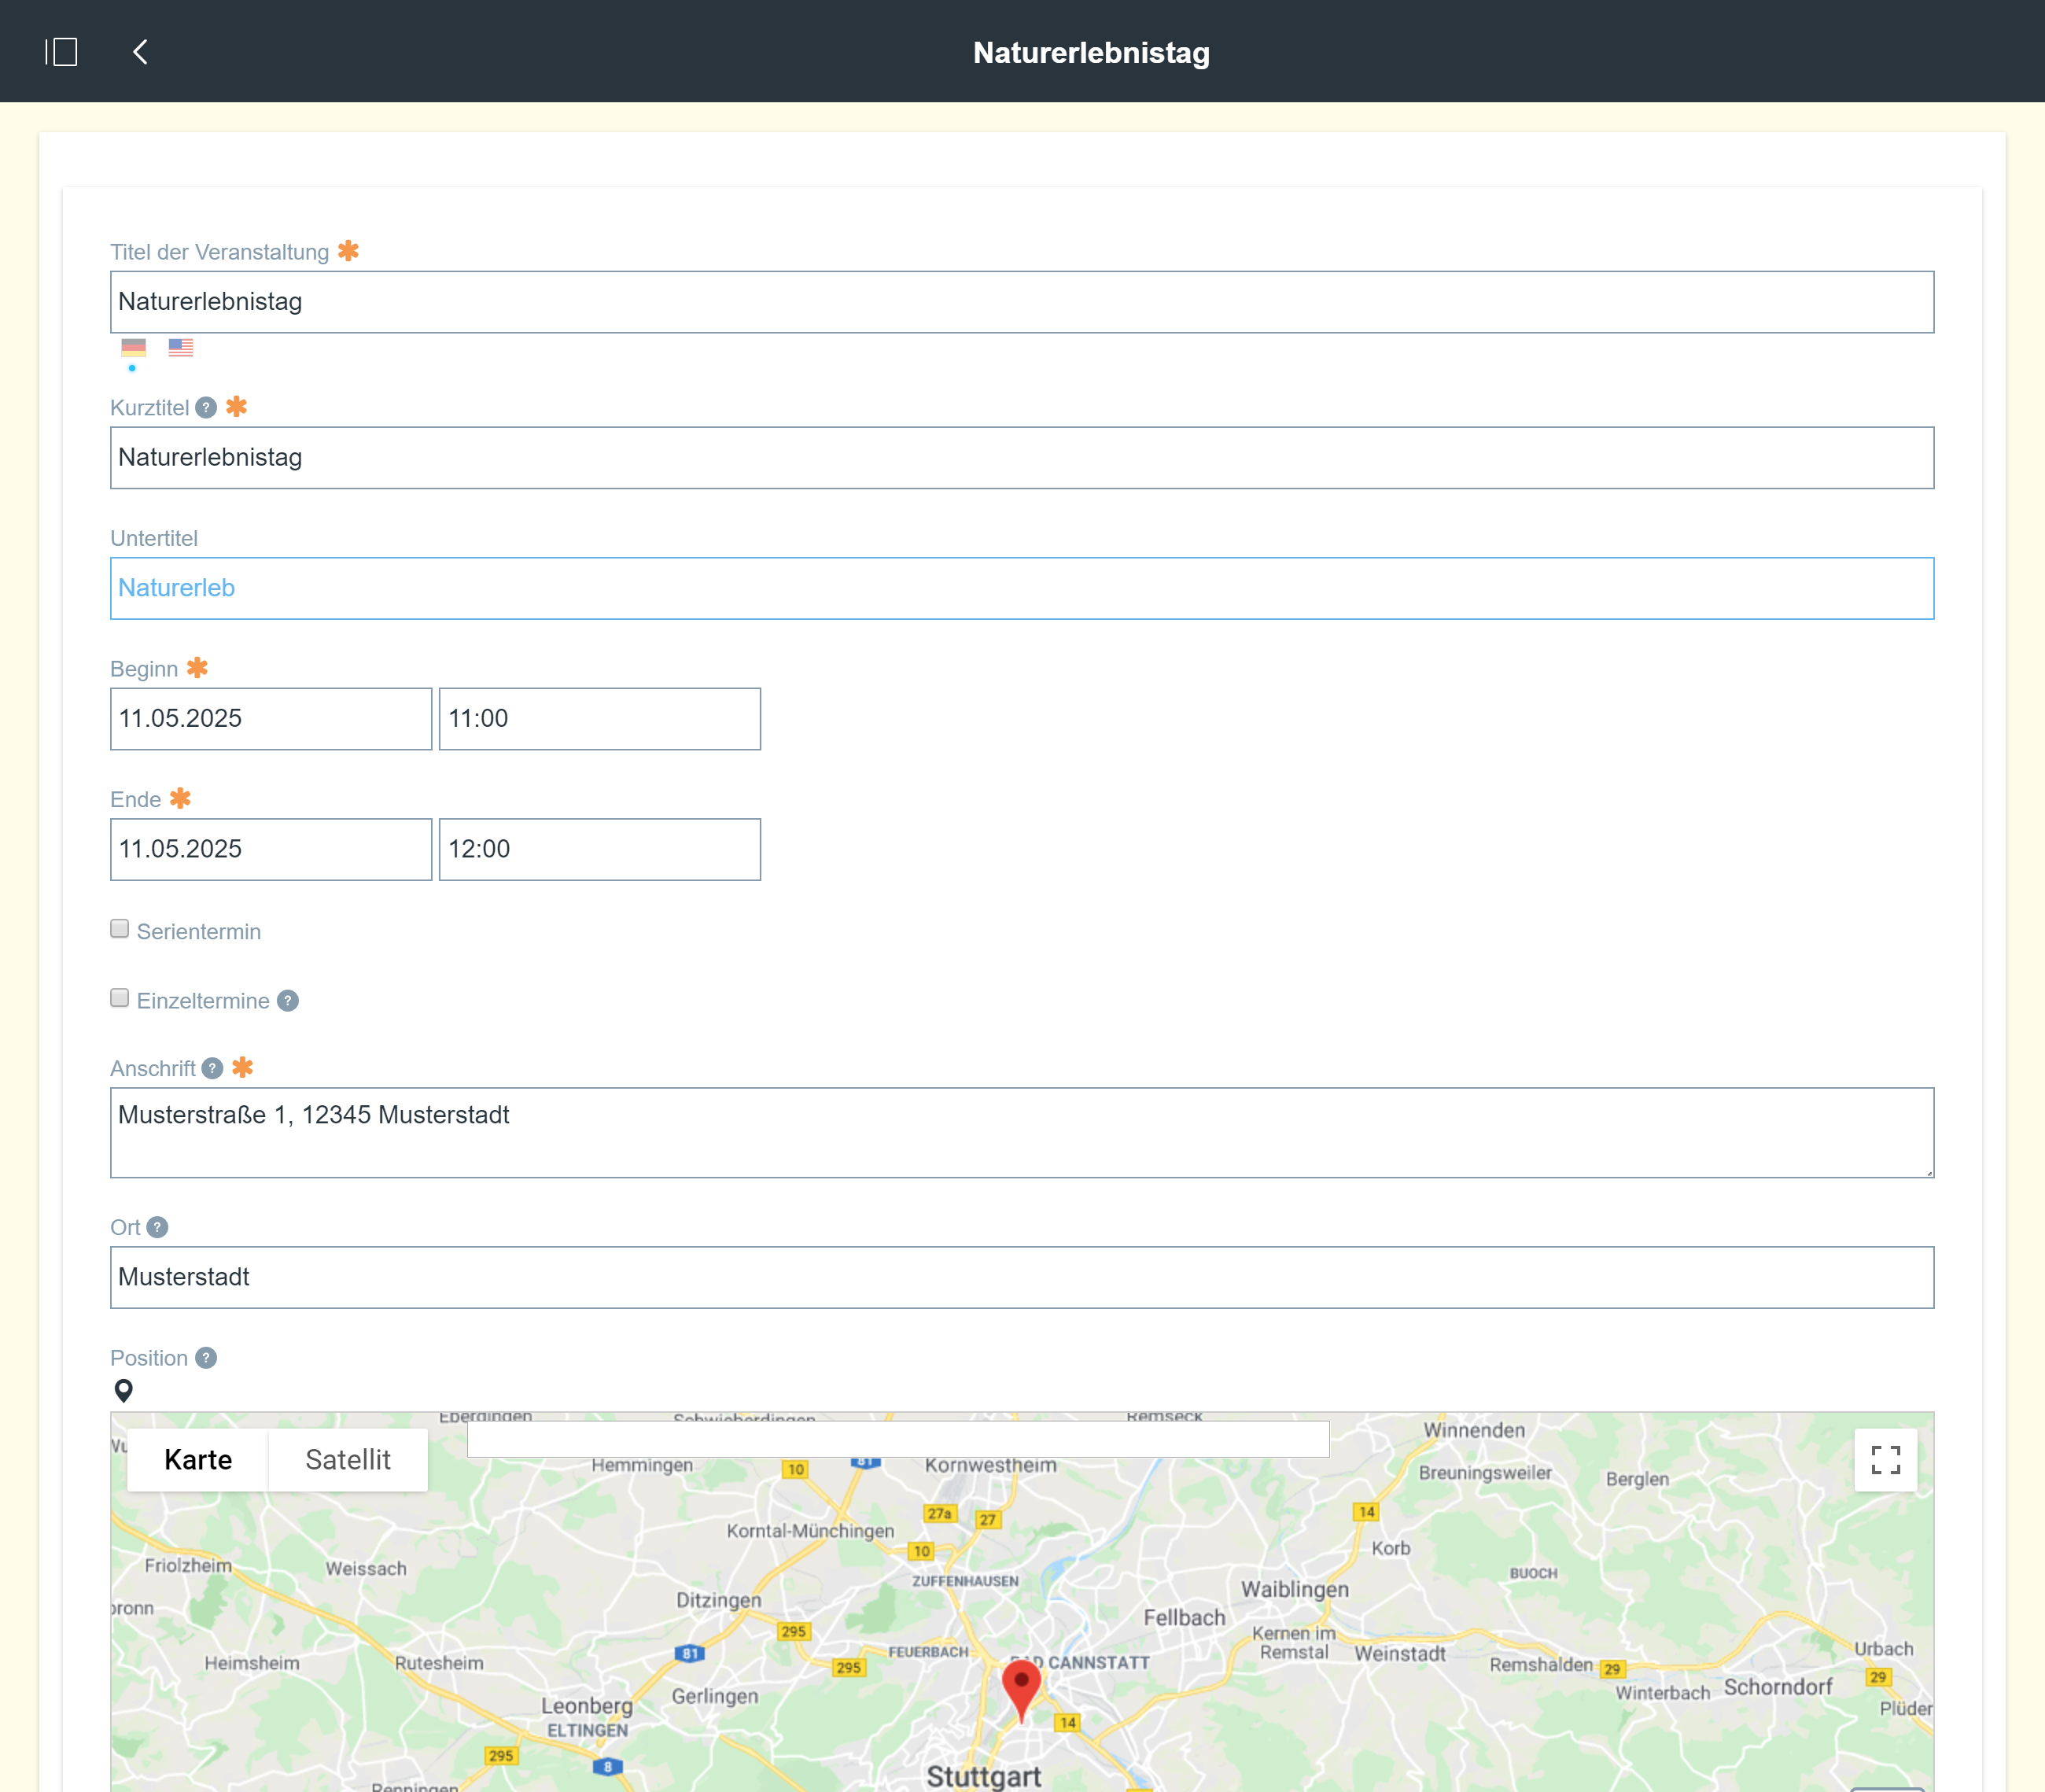Click the location pin icon under Position
Image resolution: width=2045 pixels, height=1792 pixels.
[124, 1390]
